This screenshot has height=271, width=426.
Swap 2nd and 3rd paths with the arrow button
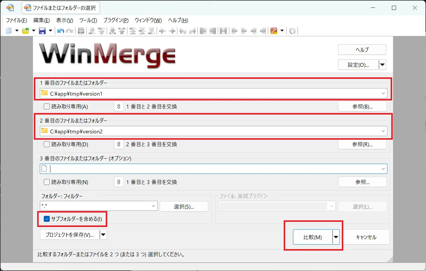click(119, 144)
